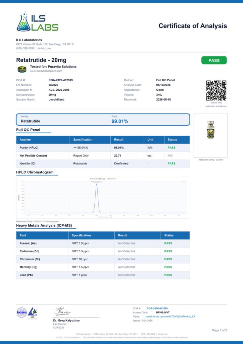Click the ILS Labs flask logo

pyautogui.click(x=38, y=22)
